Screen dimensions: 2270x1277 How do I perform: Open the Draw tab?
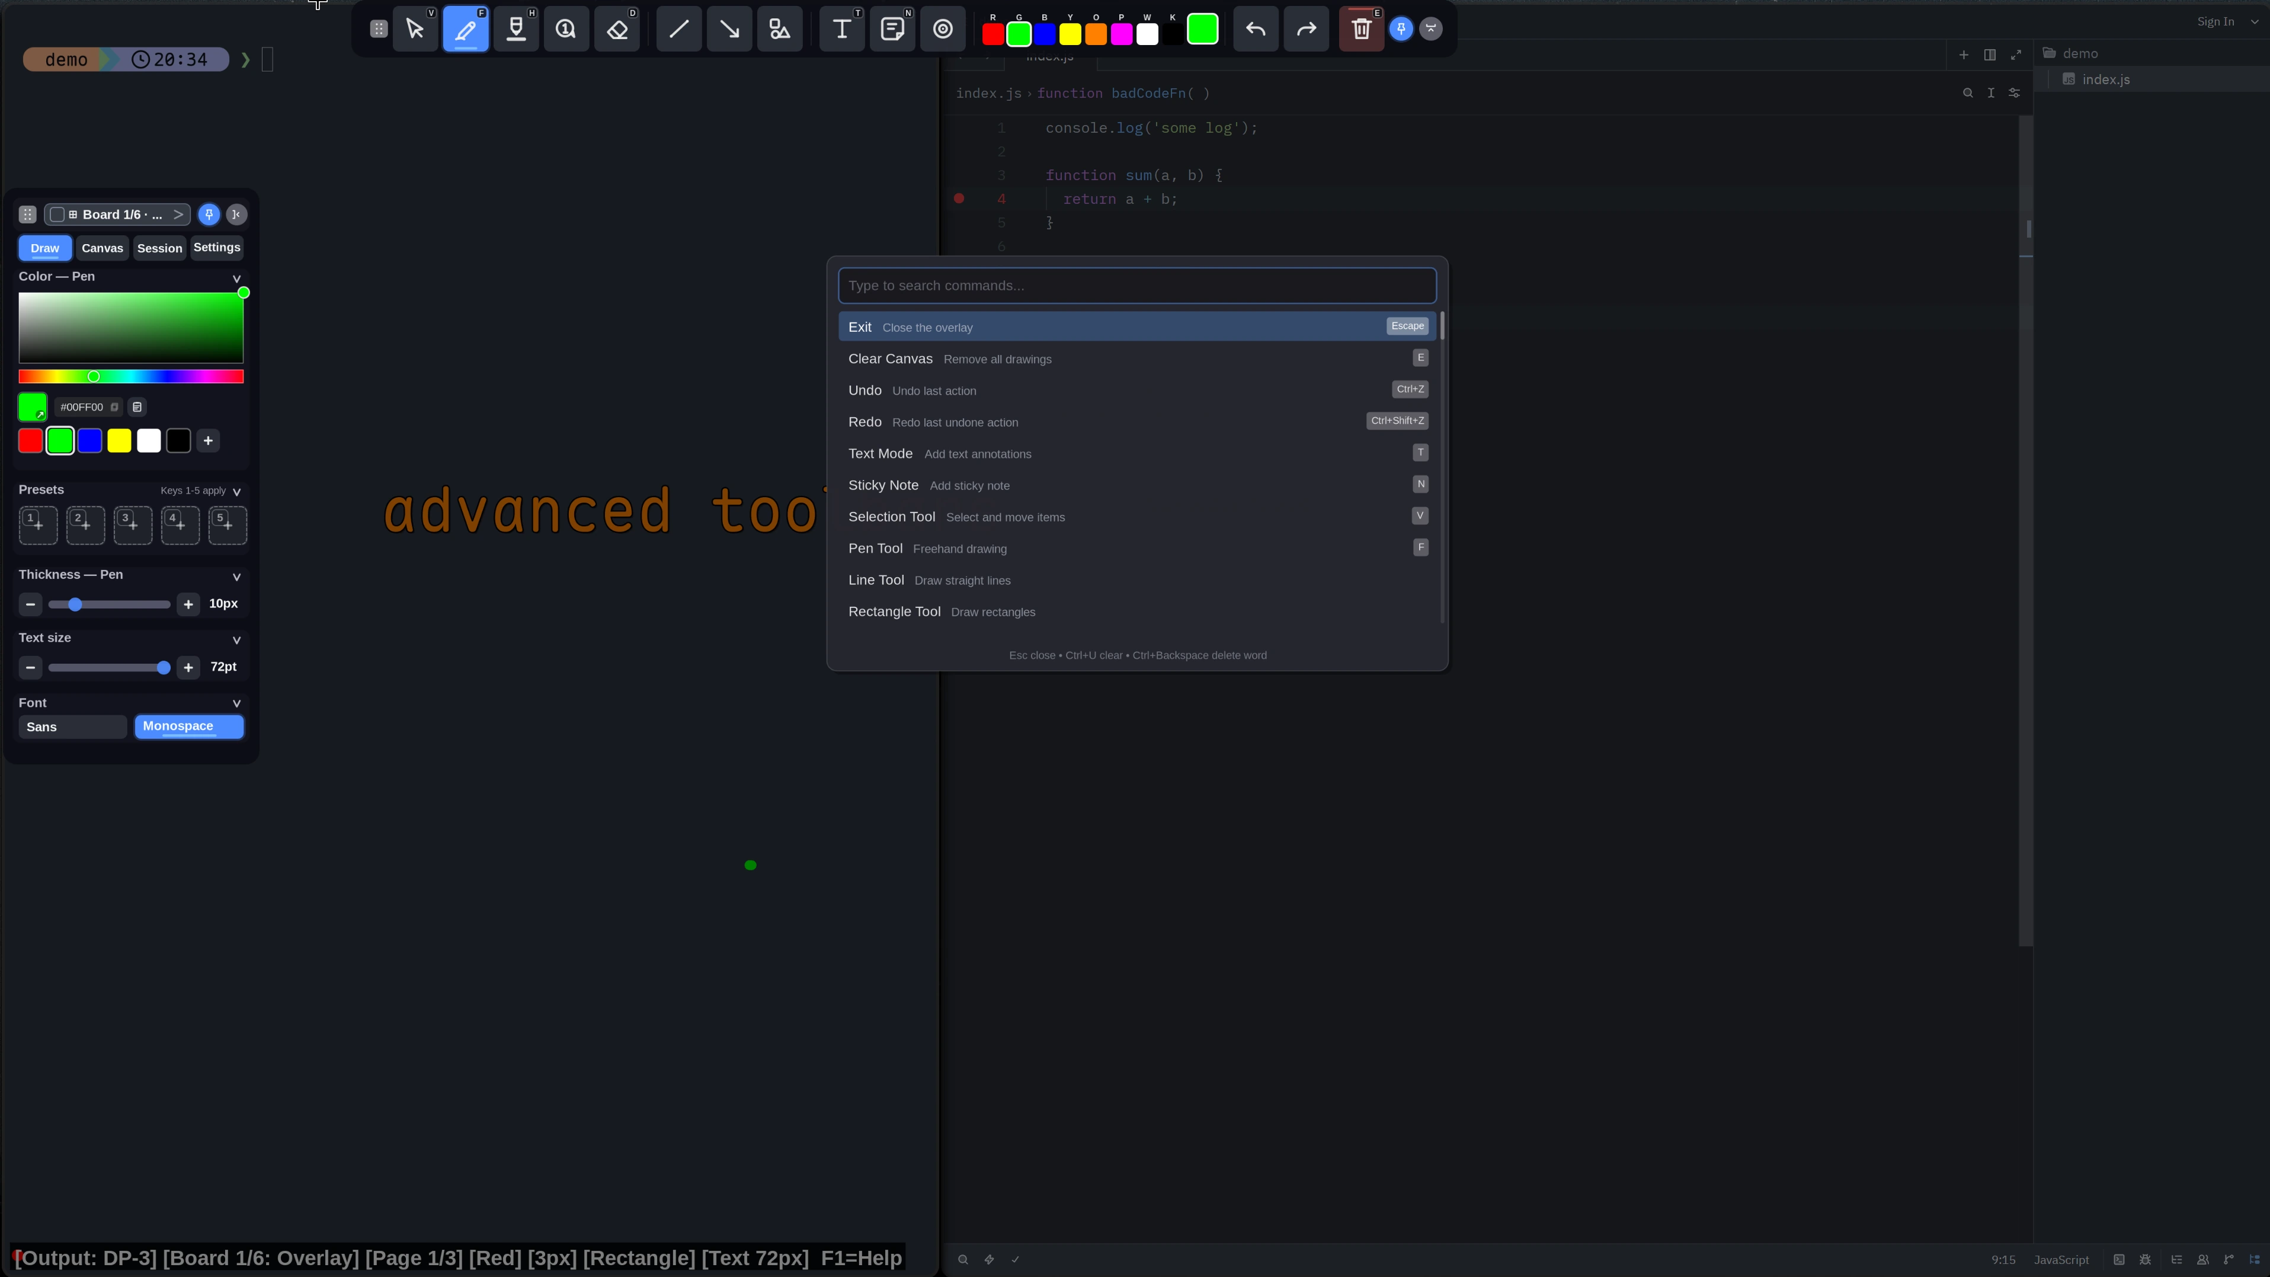tap(45, 248)
